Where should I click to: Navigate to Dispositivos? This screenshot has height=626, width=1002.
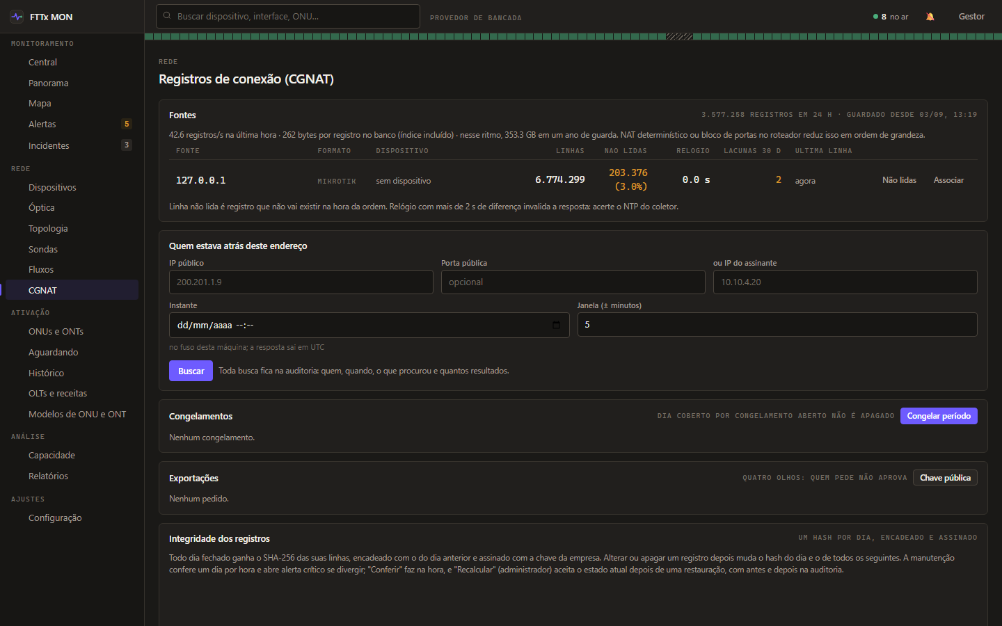coord(72,187)
